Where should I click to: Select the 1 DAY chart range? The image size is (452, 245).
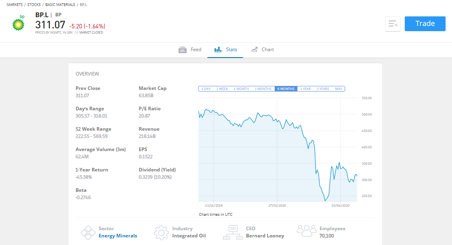(x=206, y=89)
